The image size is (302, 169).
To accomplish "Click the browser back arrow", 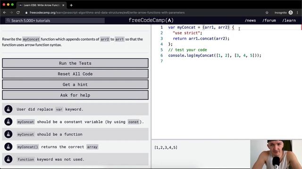I will 5,13.
